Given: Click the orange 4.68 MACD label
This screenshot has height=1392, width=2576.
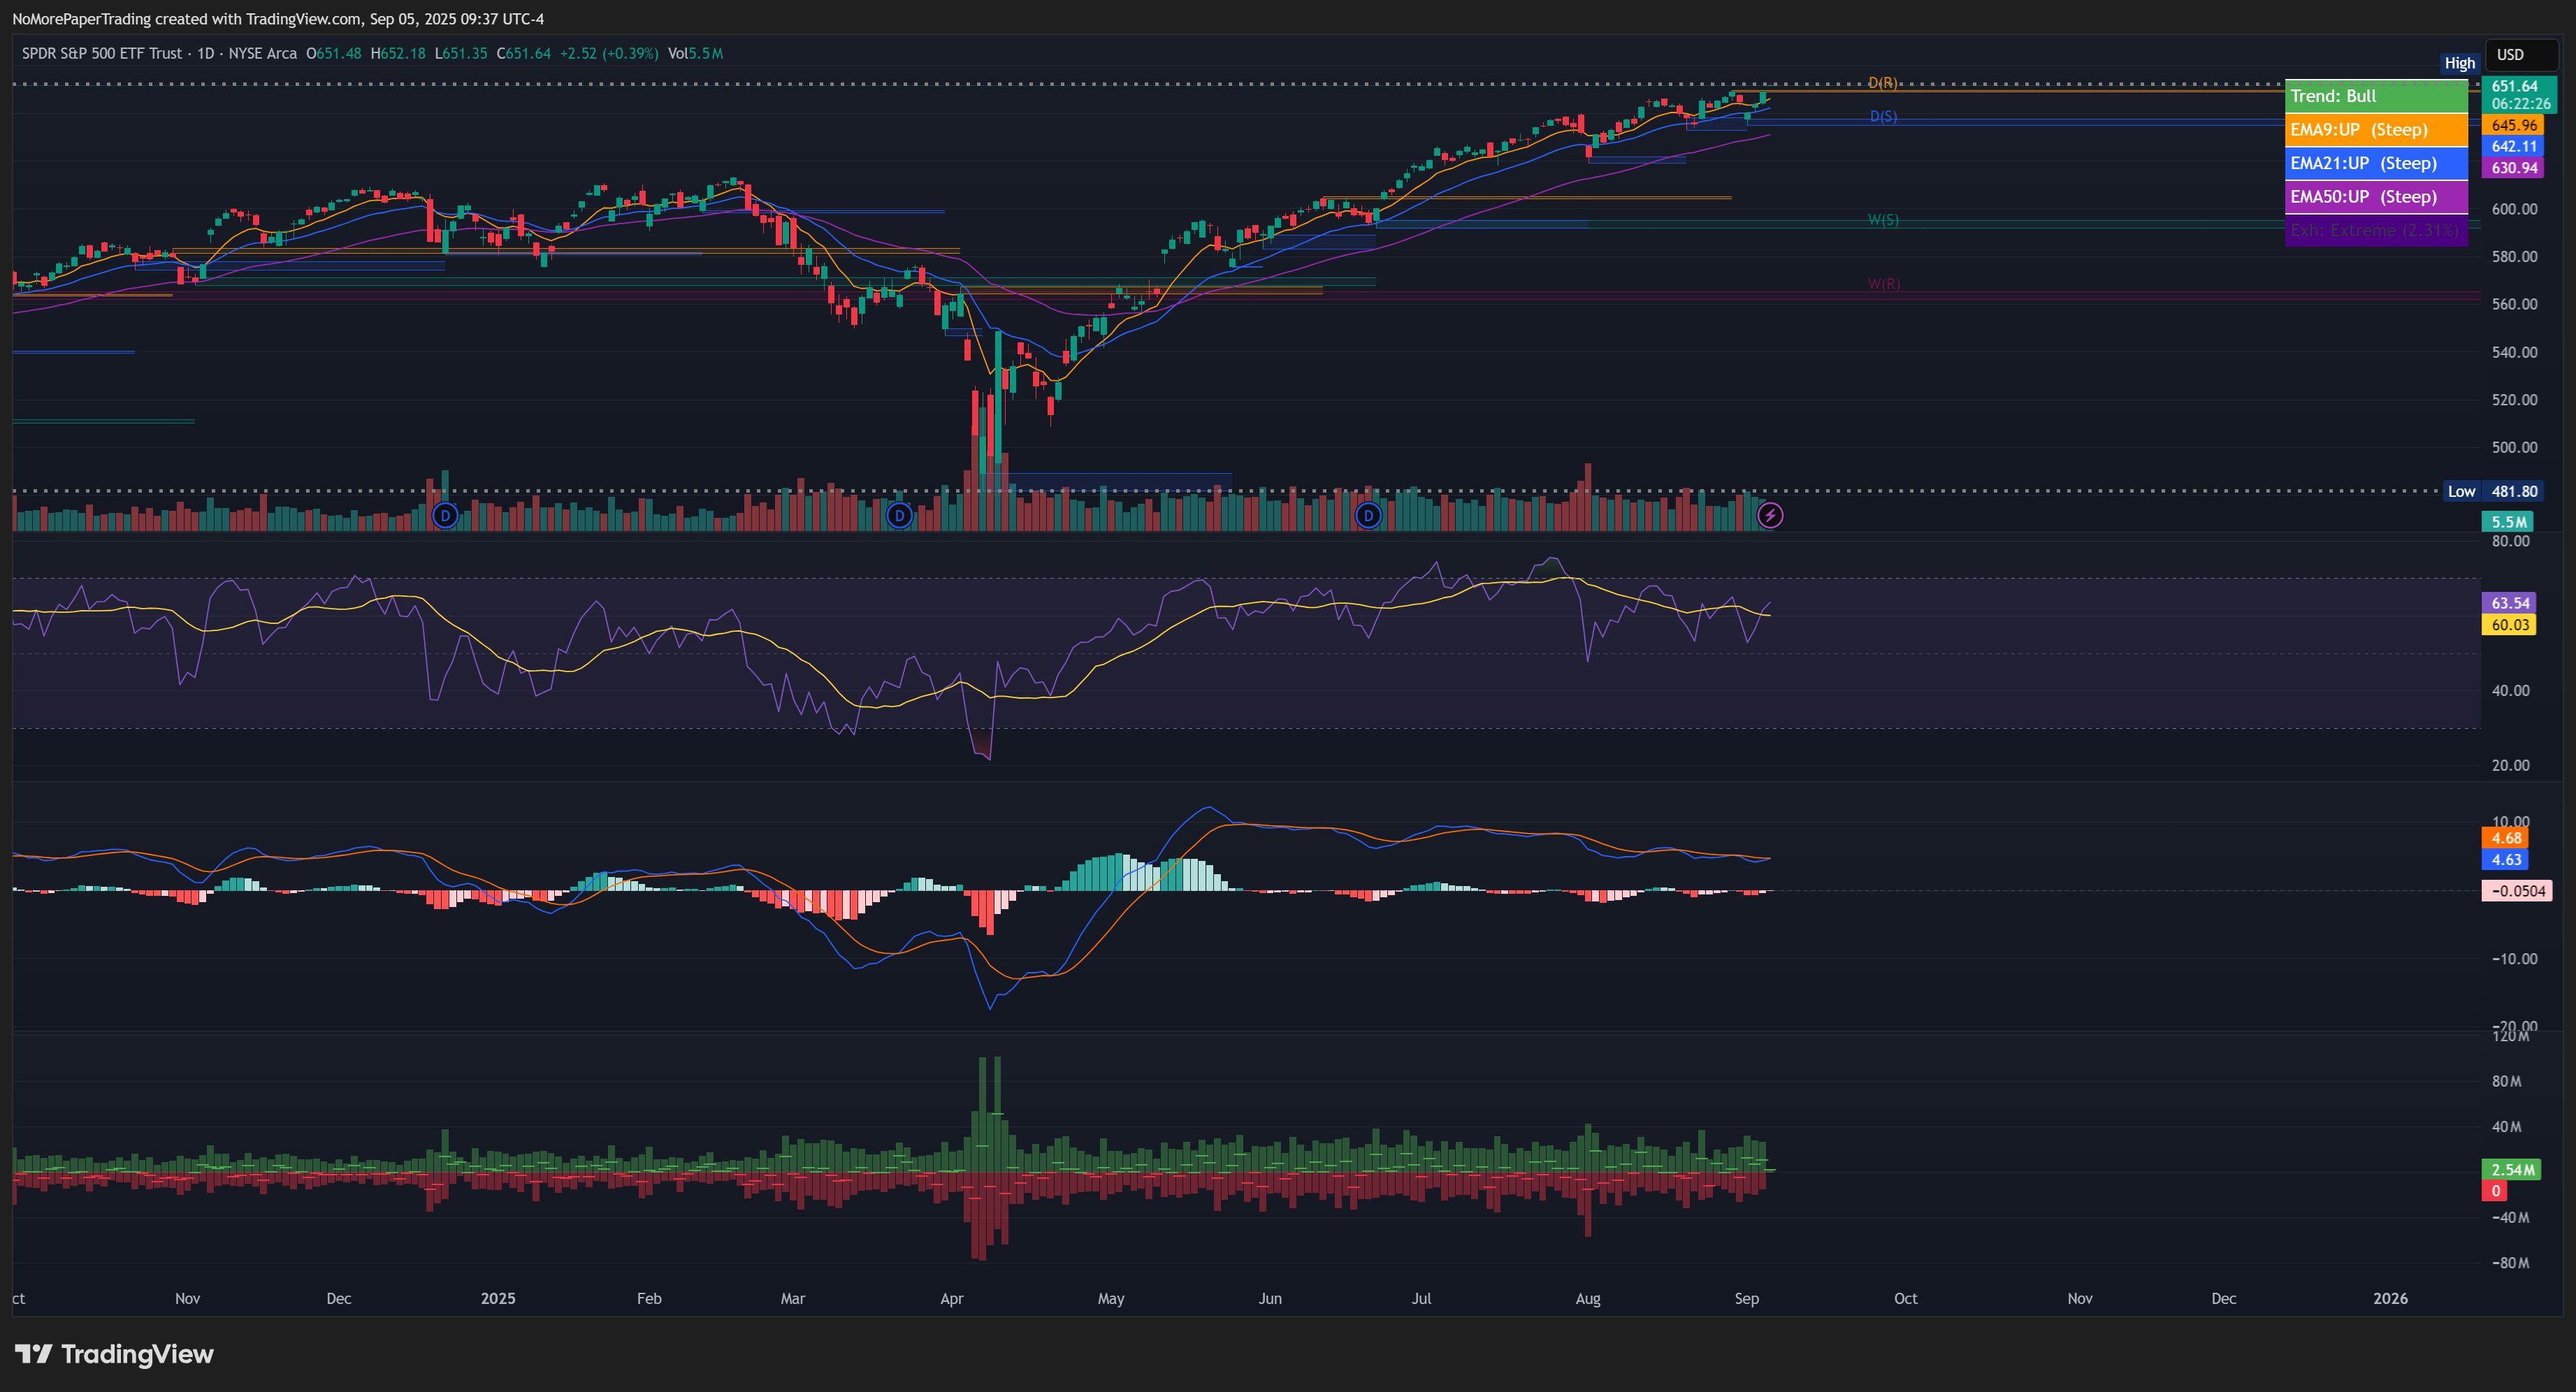Looking at the screenshot, I should [x=2505, y=838].
